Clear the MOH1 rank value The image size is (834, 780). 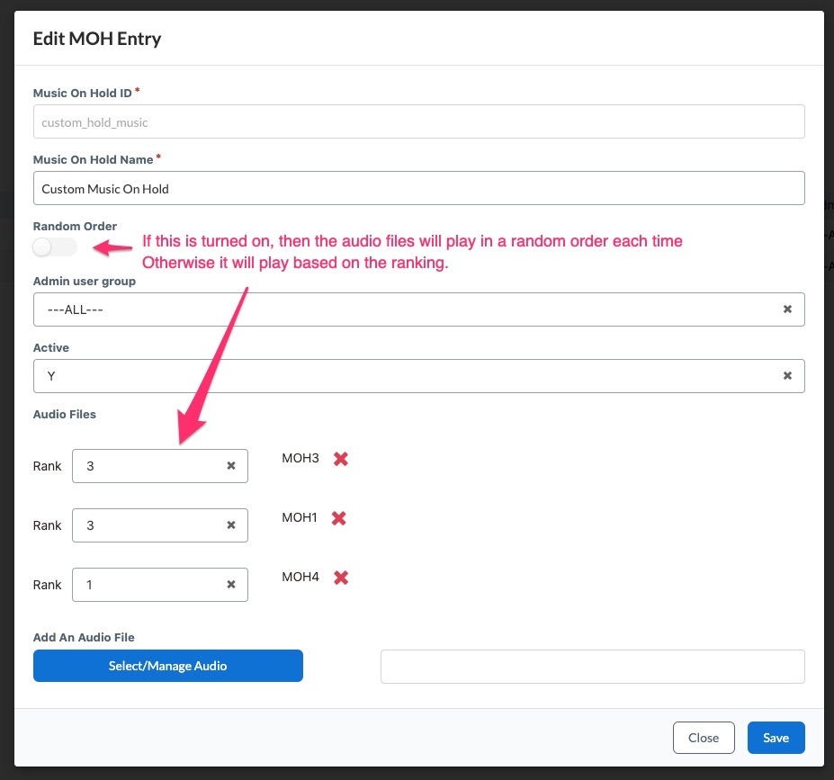pos(231,525)
